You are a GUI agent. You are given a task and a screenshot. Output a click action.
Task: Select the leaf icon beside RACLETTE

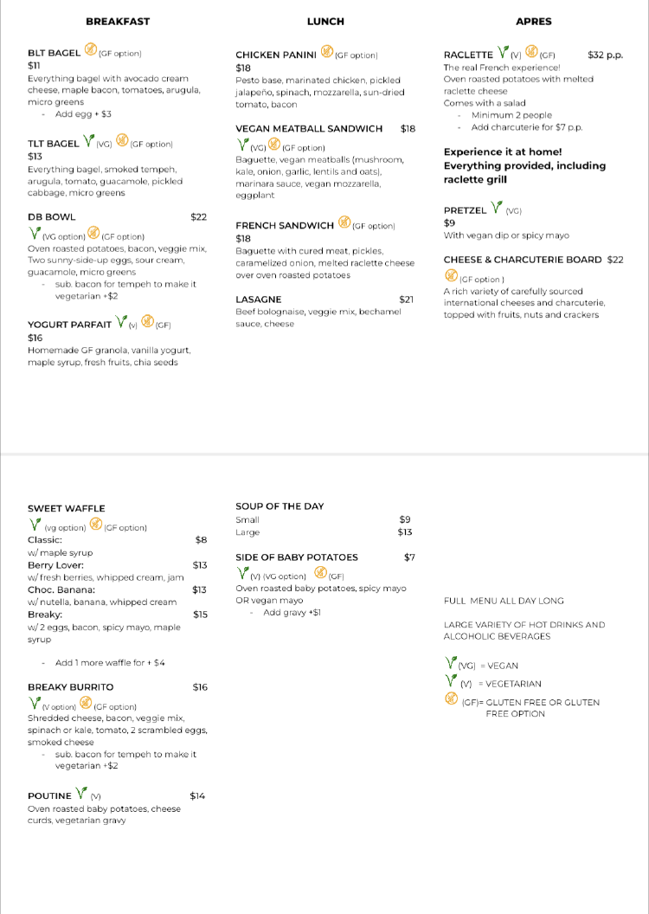pos(504,52)
